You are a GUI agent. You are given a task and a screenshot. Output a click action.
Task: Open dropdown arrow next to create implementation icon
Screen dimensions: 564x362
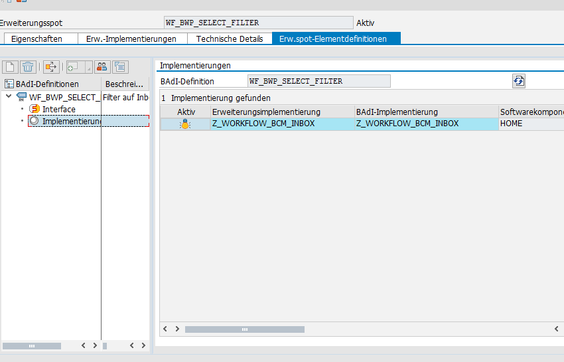click(88, 66)
